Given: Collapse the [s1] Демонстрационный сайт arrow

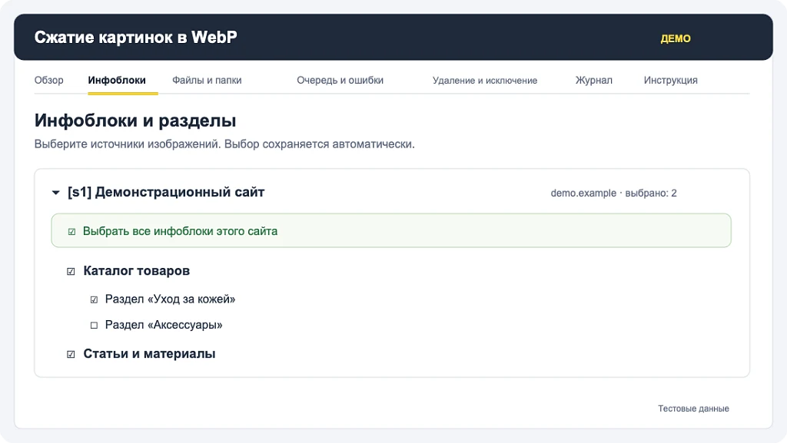Looking at the screenshot, I should pos(55,193).
